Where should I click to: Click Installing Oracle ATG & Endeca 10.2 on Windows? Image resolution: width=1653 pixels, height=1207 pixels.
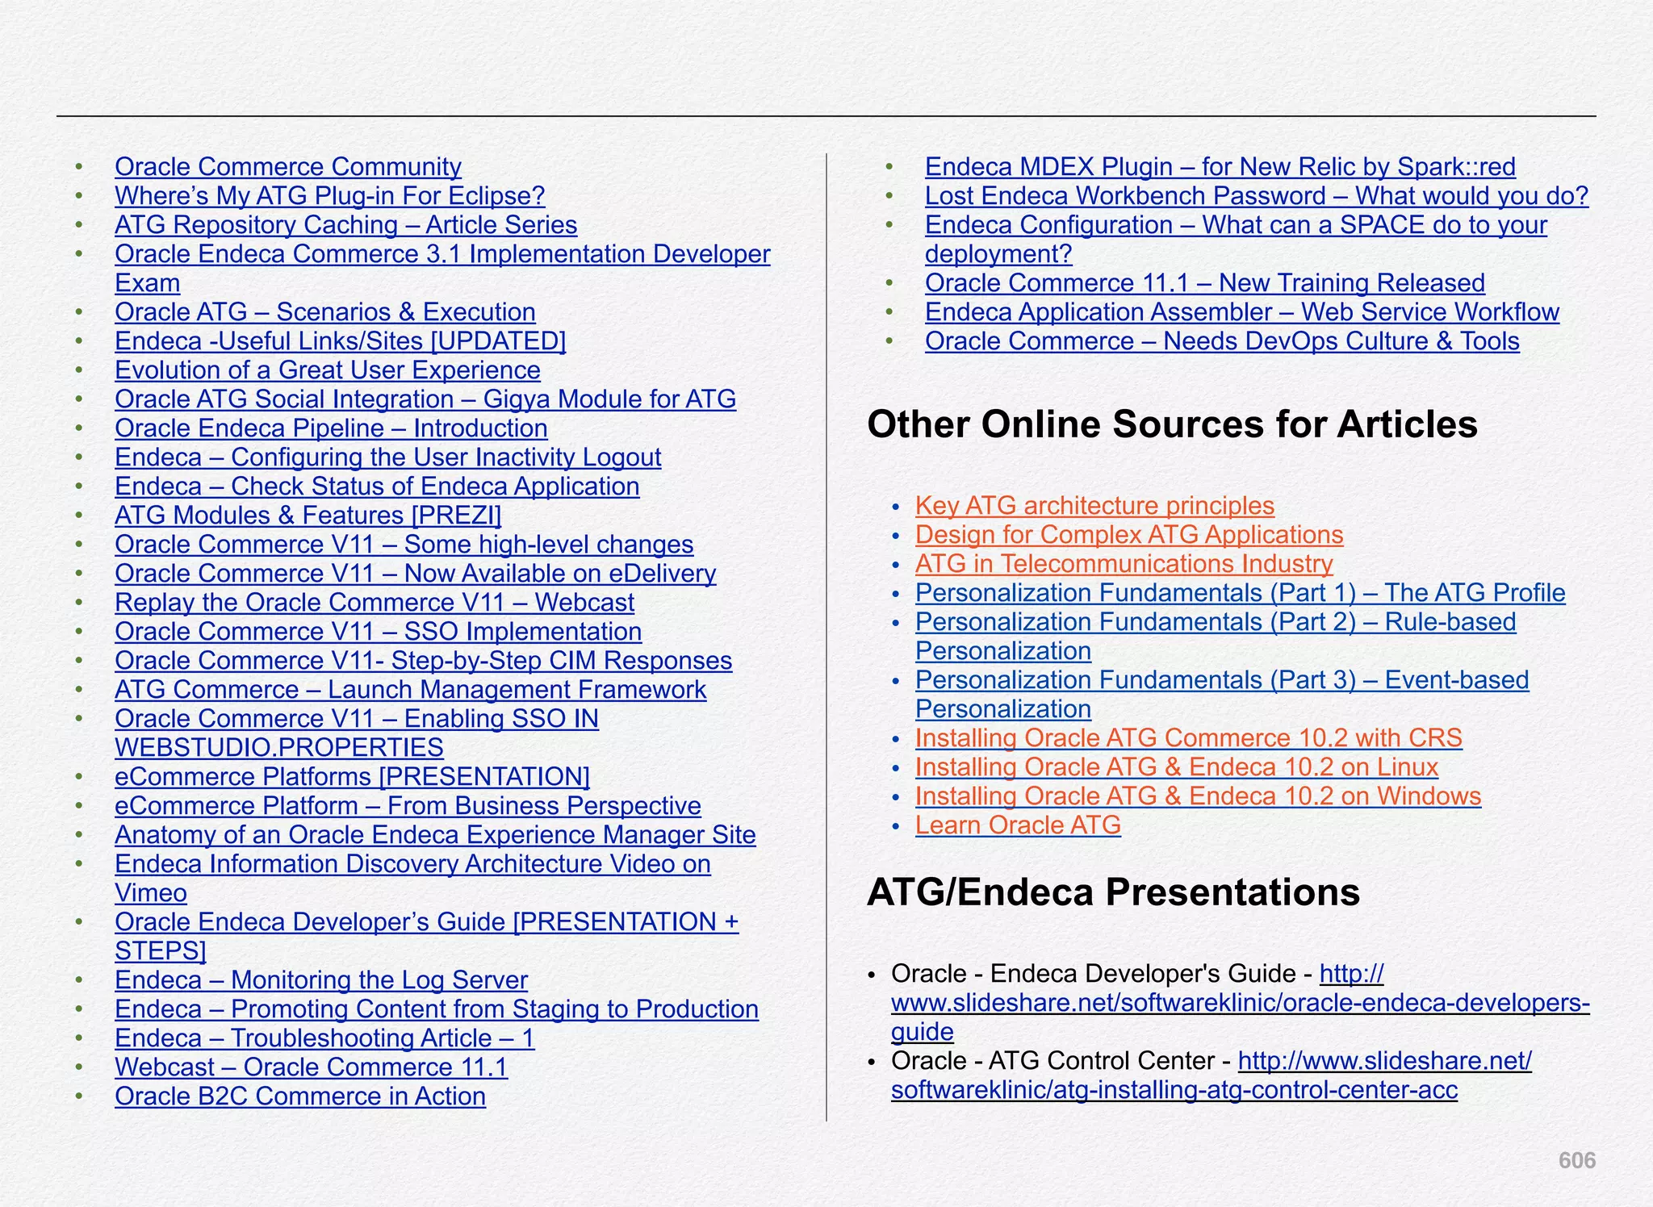1199,796
